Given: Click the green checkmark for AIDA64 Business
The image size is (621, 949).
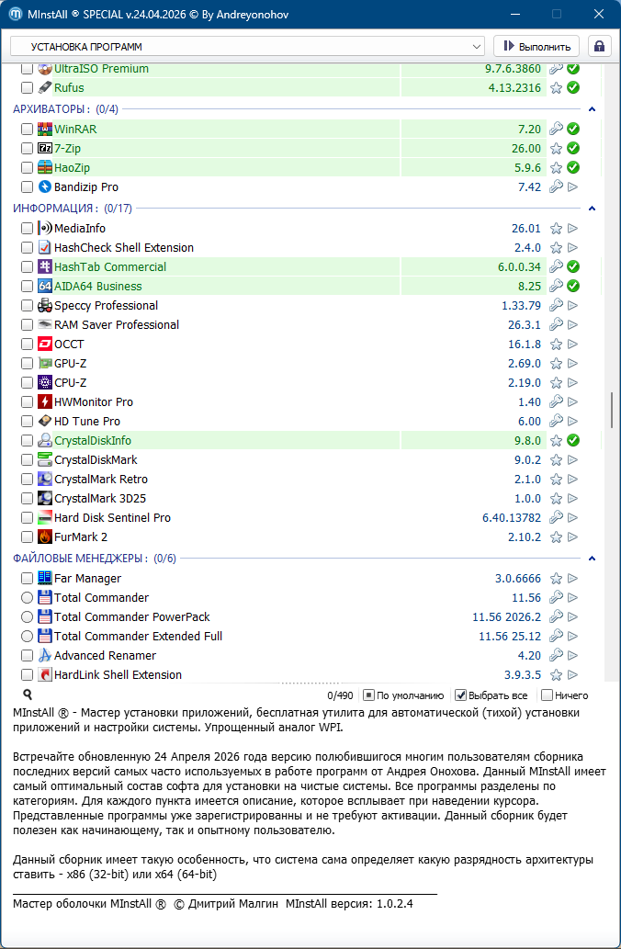Looking at the screenshot, I should click(x=573, y=287).
